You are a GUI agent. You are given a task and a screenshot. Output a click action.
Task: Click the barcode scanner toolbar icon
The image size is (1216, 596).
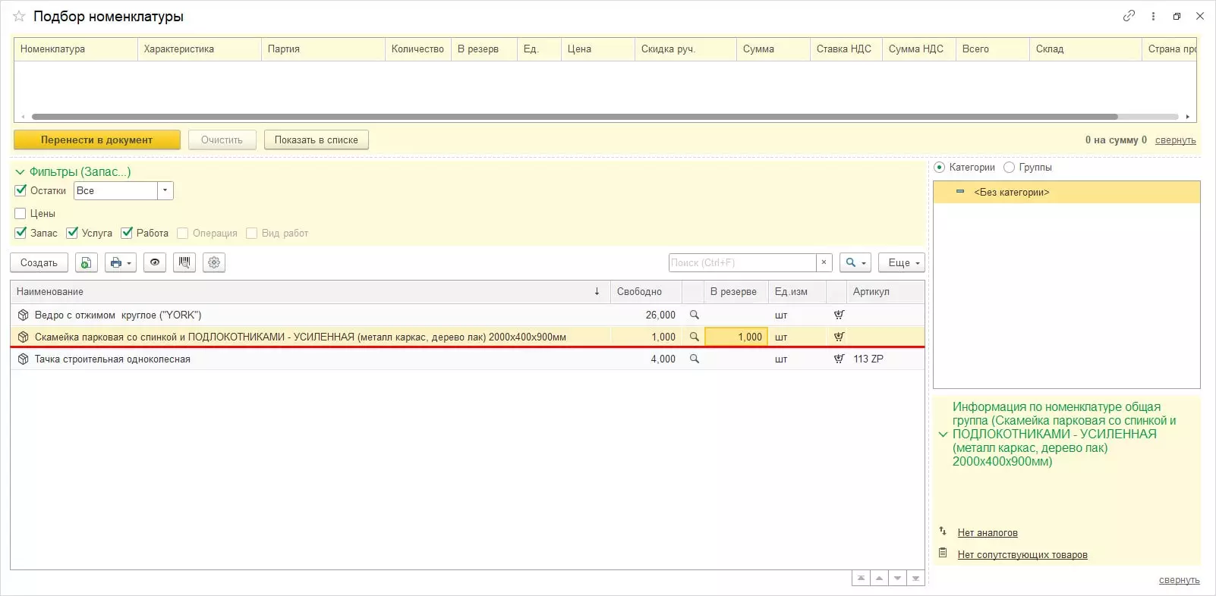click(x=184, y=262)
